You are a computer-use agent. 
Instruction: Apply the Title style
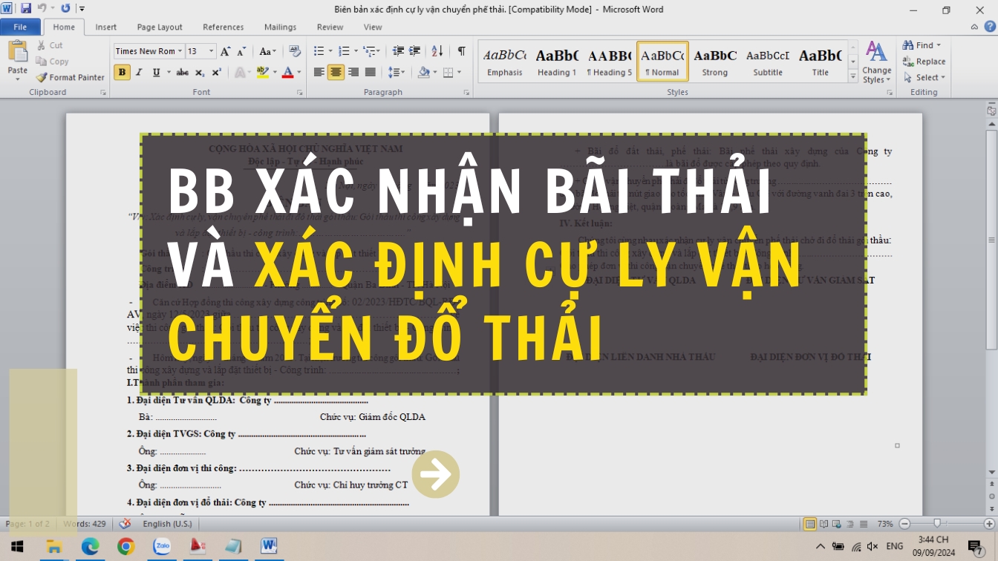pyautogui.click(x=820, y=61)
